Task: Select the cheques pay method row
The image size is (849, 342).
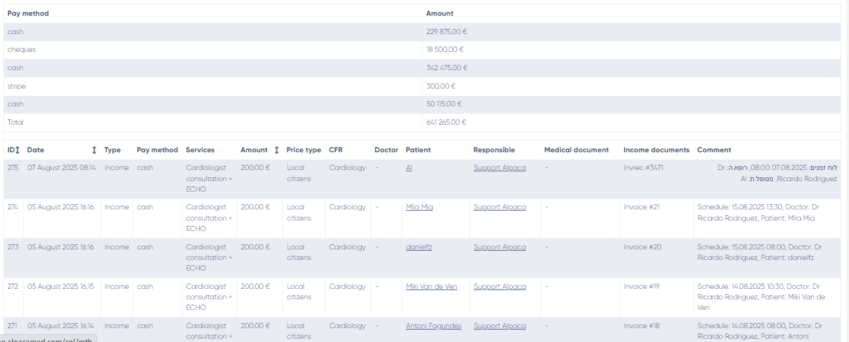Action: 22,50
